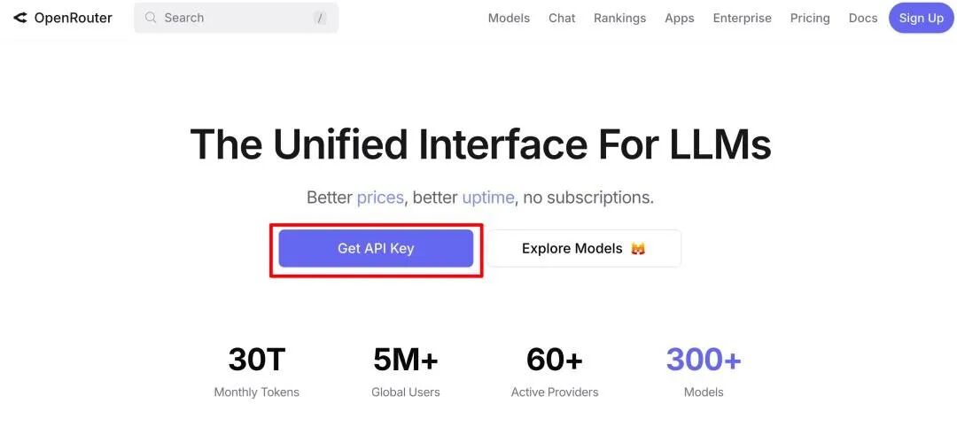Click the OpenRouter brand name text
957x427 pixels.
74,19
